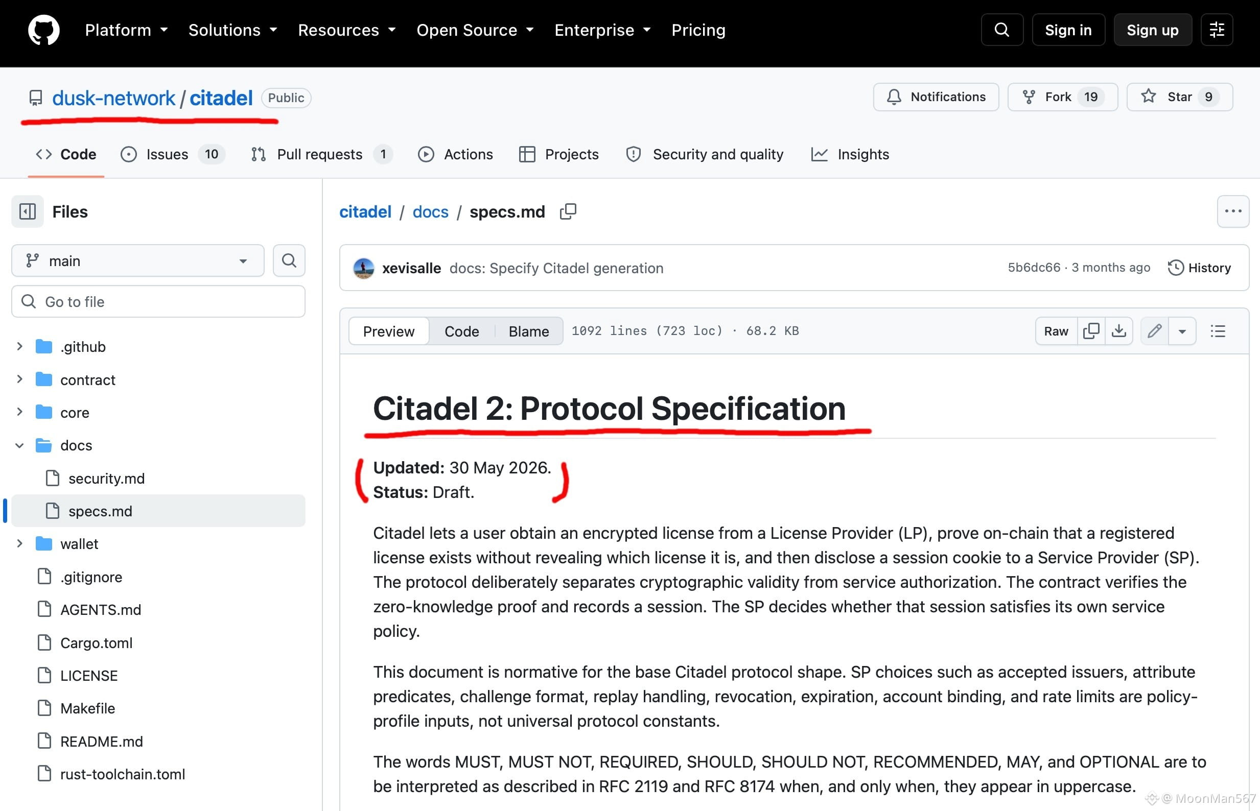Open the site search magnifier button
This screenshot has width=1260, height=811.
click(1002, 30)
